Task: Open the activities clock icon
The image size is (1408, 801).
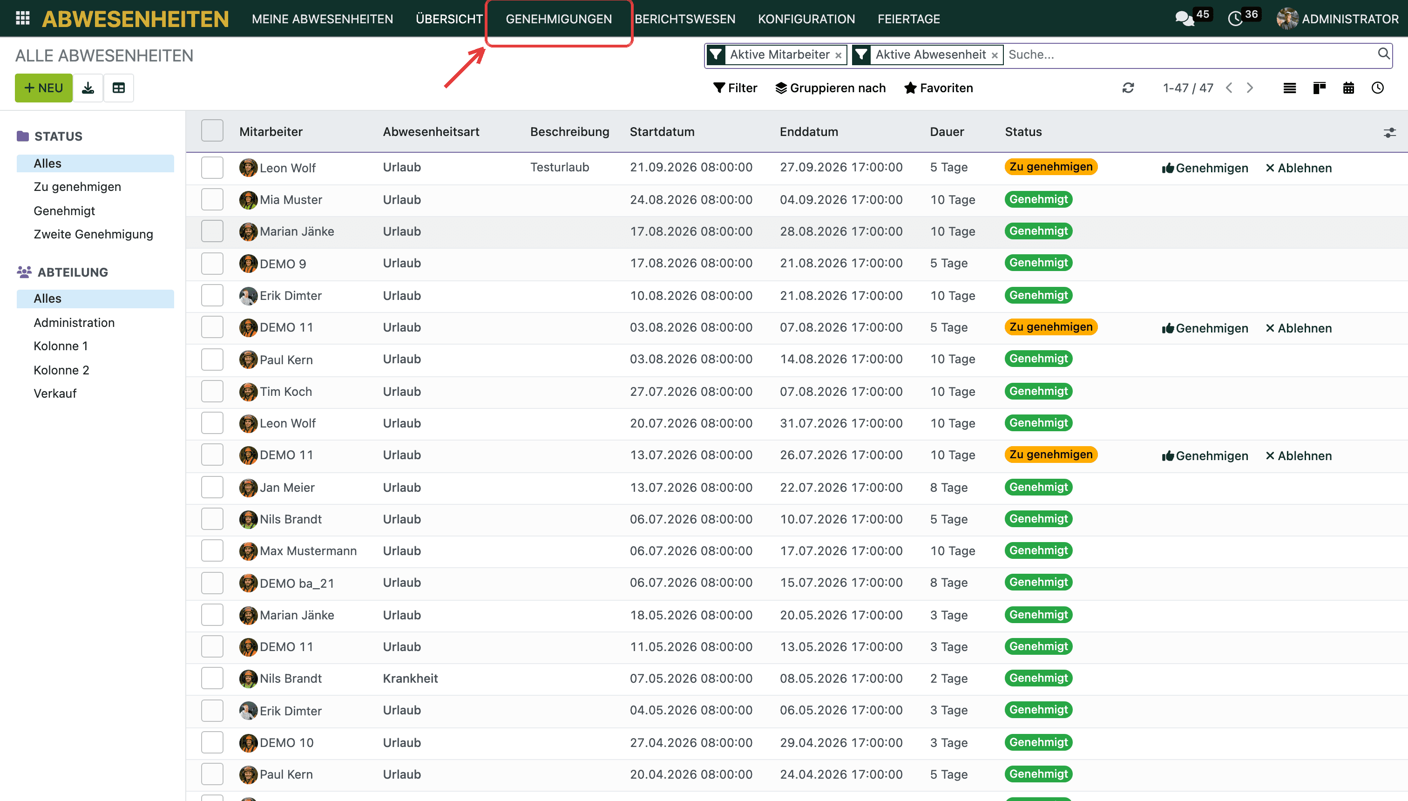Action: 1235,19
